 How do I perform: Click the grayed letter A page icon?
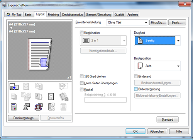[x=39, y=97]
